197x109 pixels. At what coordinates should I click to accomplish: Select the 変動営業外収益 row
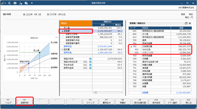[91, 40]
